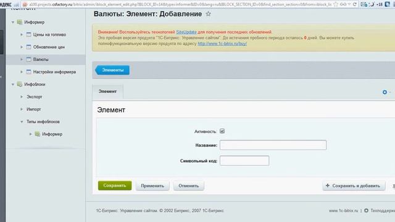Screen dimensions: 395x222
Task: Click Инфоблоки folder icon
Action: coord(19,84)
